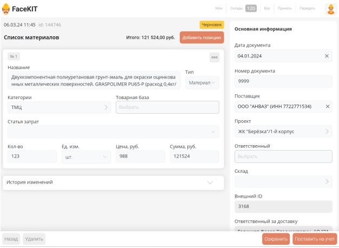Viewport: 339px width, 248px height.
Task: Click the Склад field arrow icon
Action: pyautogui.click(x=327, y=181)
